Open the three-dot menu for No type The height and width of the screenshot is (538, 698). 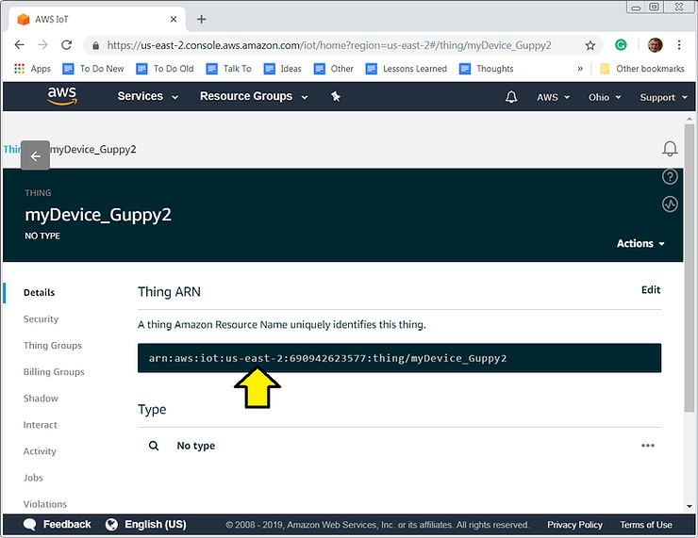pos(648,446)
